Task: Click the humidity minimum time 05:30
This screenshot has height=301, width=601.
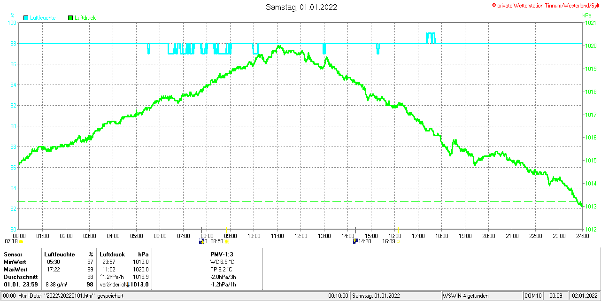Action: click(53, 262)
